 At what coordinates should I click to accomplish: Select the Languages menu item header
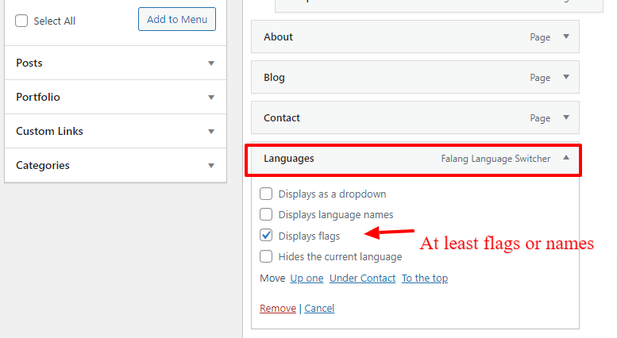(413, 160)
